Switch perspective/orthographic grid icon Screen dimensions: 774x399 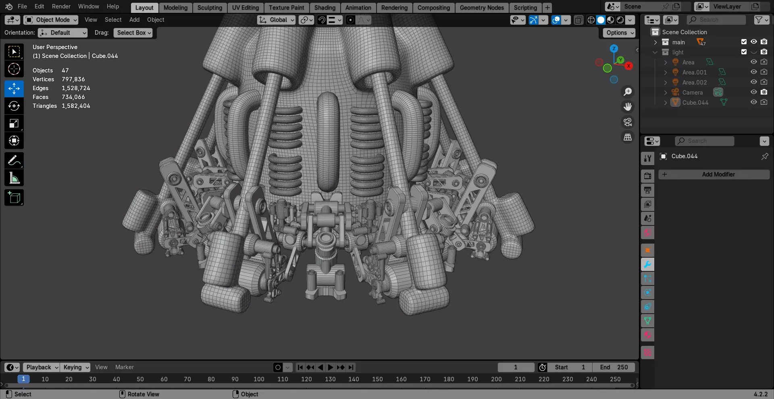pyautogui.click(x=628, y=137)
